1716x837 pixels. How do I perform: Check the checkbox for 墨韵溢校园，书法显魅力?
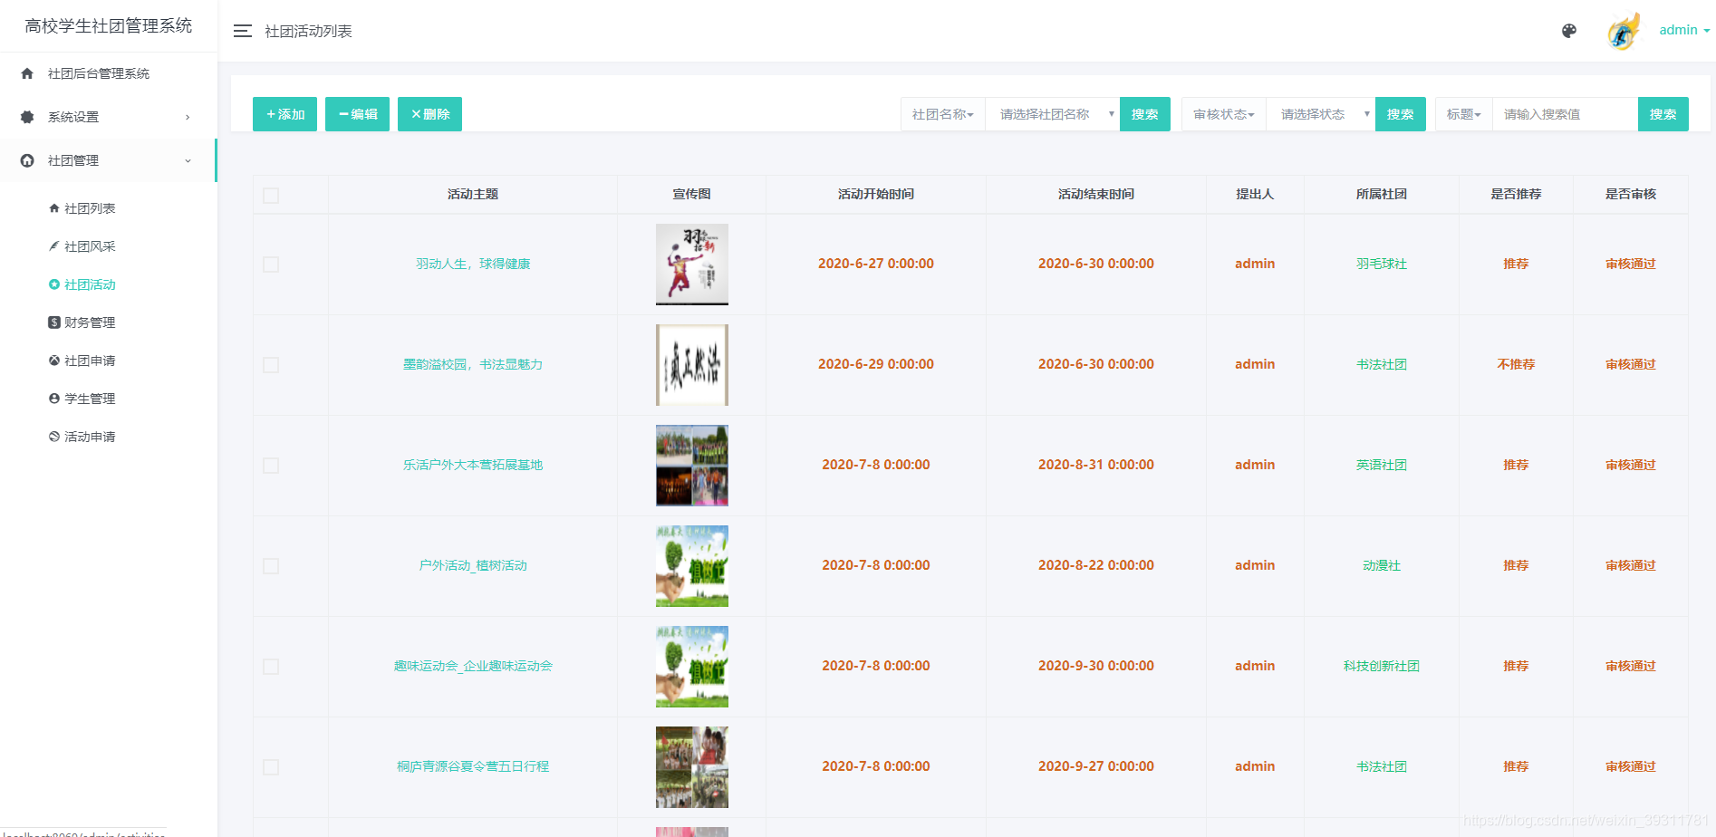point(271,365)
